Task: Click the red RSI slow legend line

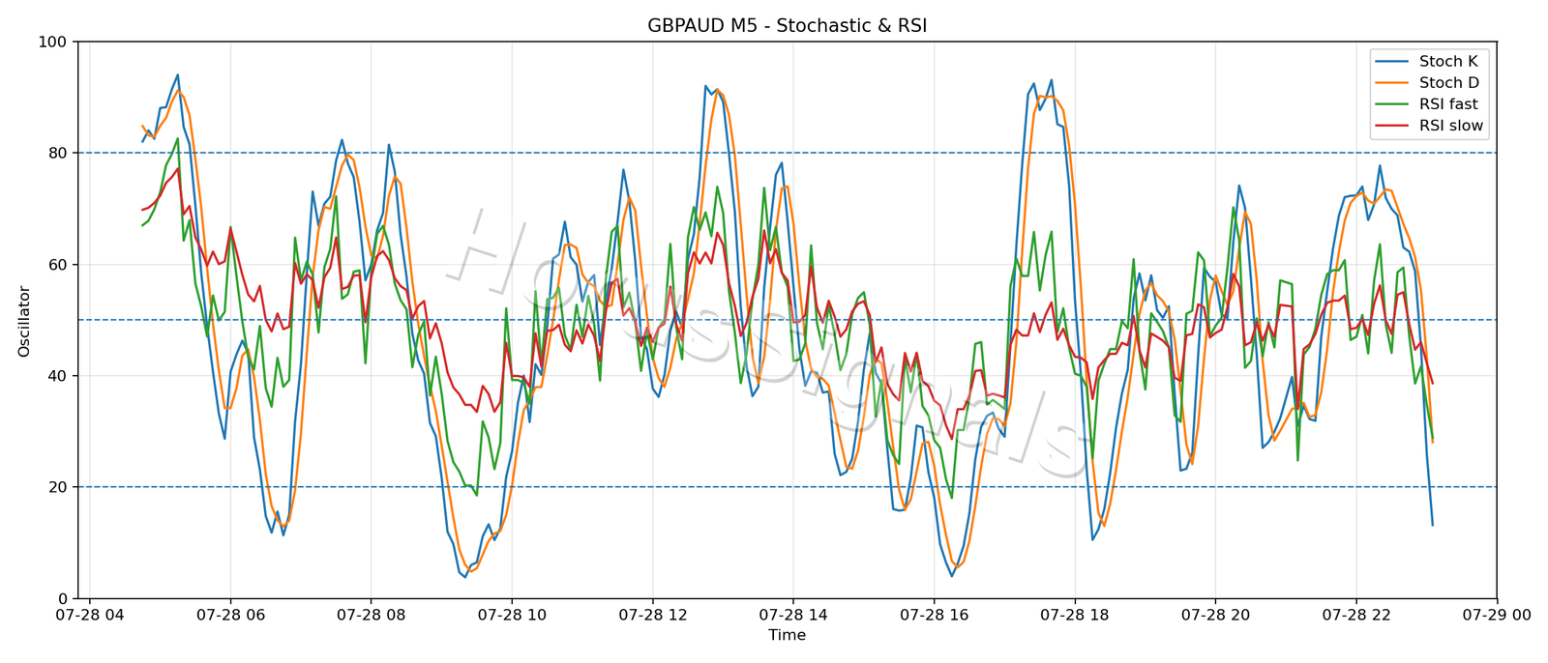Action: point(1392,126)
